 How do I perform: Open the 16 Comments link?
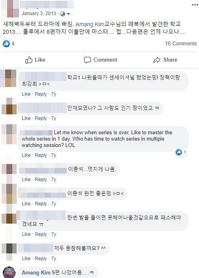[181, 43]
